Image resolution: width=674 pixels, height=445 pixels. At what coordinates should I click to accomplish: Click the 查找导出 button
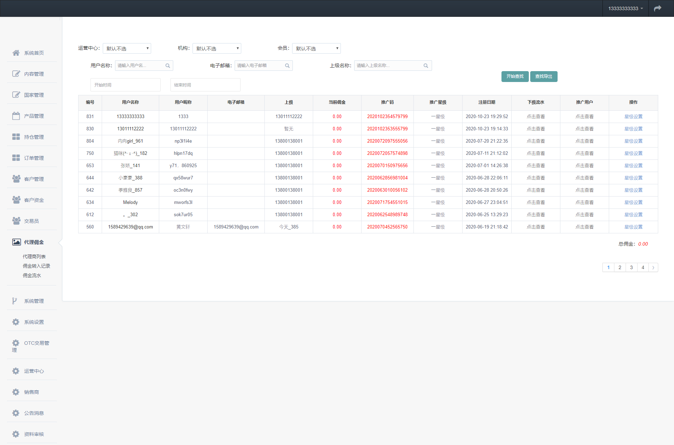point(544,76)
